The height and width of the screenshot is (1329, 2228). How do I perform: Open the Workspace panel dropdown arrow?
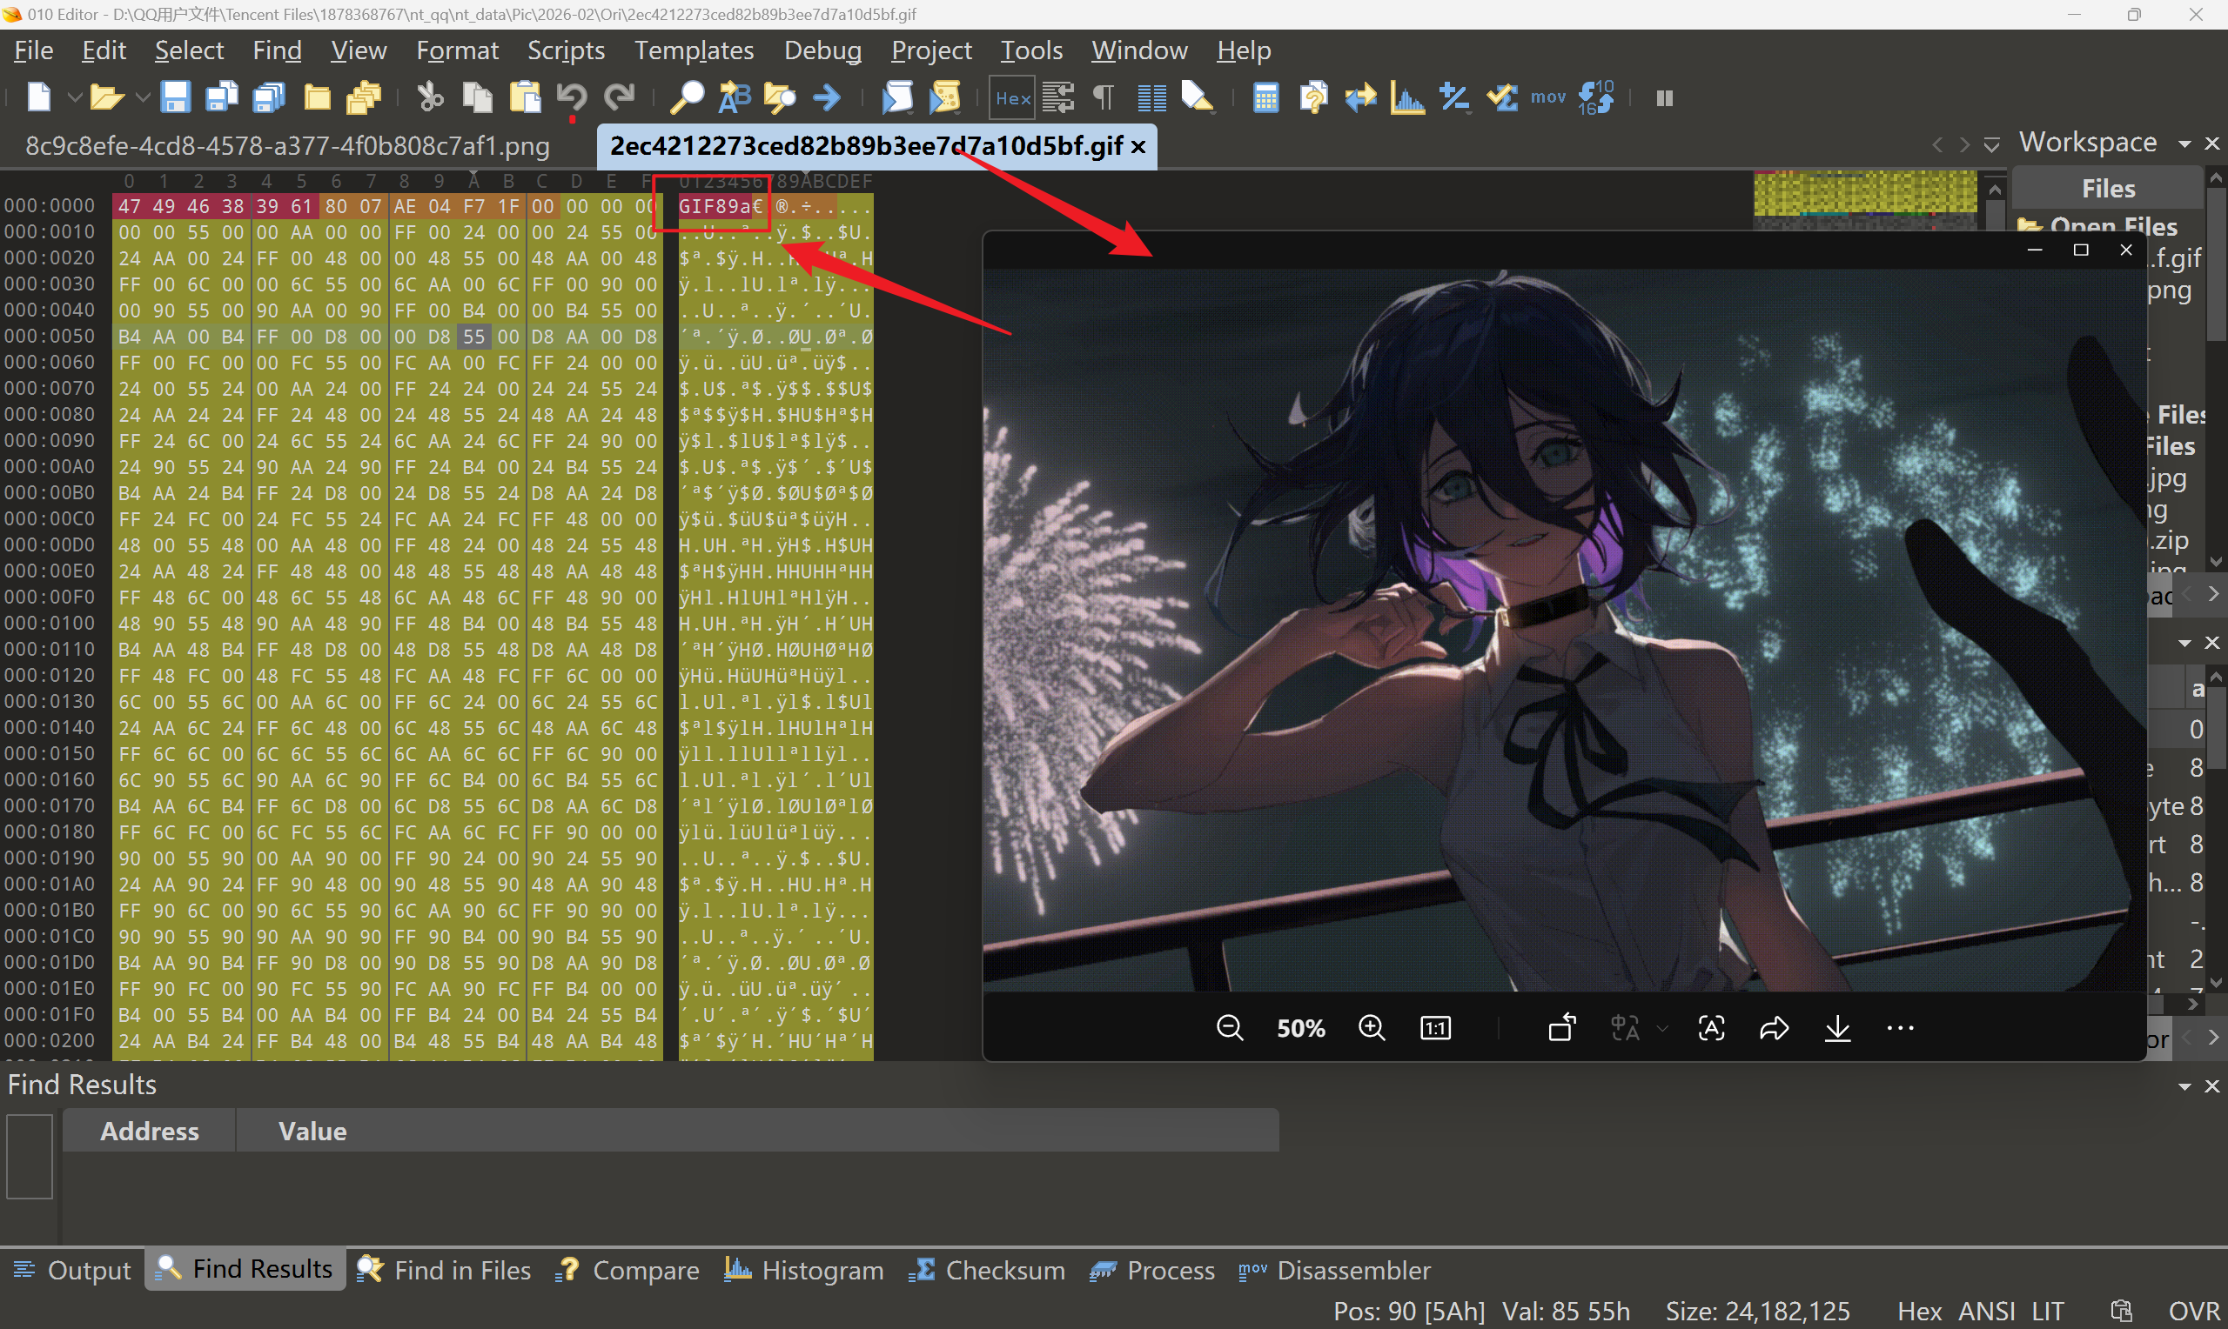[x=2185, y=144]
